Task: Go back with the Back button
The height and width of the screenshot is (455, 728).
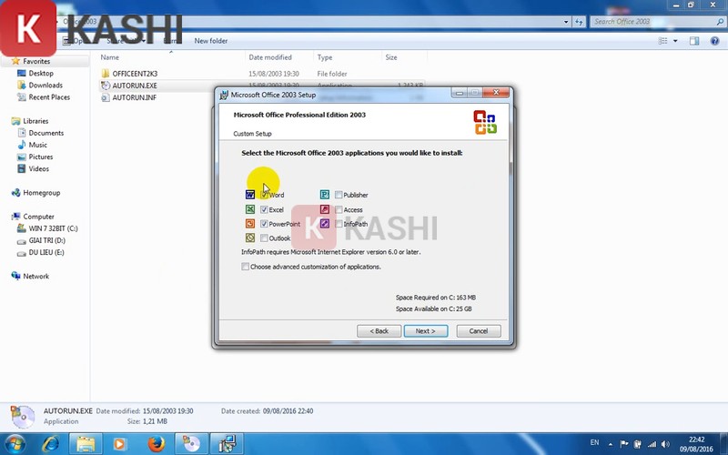Action: (x=378, y=331)
